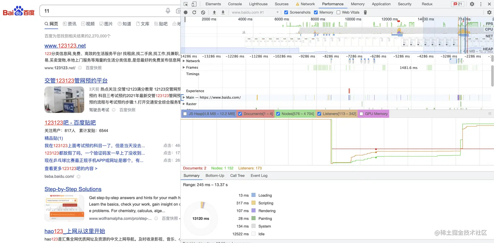This screenshot has height=243, width=494.
Task: Switch Baidu search to 图片 tab
Action: (x=106, y=24)
